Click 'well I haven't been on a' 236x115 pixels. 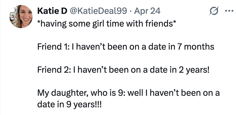coord(173,93)
